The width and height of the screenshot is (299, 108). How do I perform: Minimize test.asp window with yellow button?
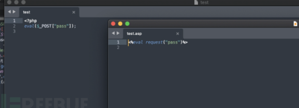point(120,24)
